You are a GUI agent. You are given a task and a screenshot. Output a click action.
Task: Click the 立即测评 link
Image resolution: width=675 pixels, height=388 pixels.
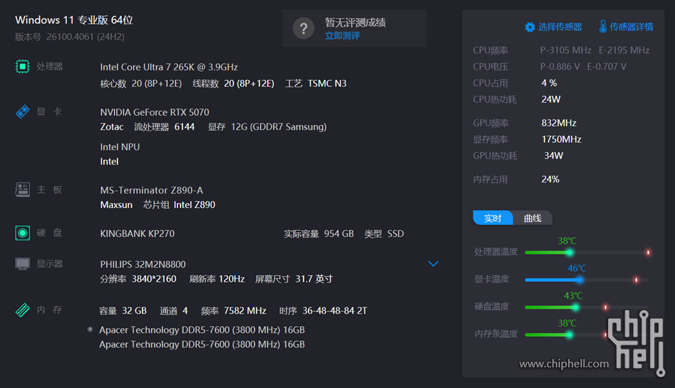(x=342, y=36)
